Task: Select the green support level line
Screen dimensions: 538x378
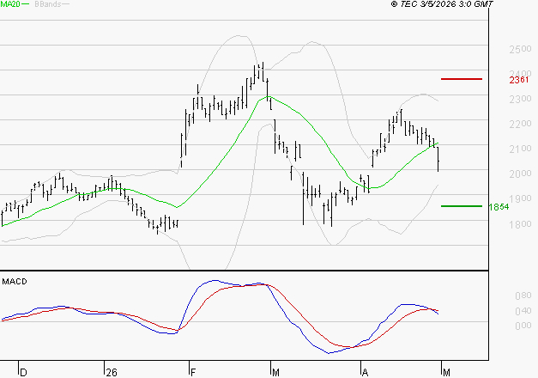Action: click(462, 206)
